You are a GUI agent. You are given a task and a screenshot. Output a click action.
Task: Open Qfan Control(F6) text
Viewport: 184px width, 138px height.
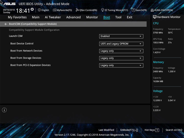pos(88,10)
